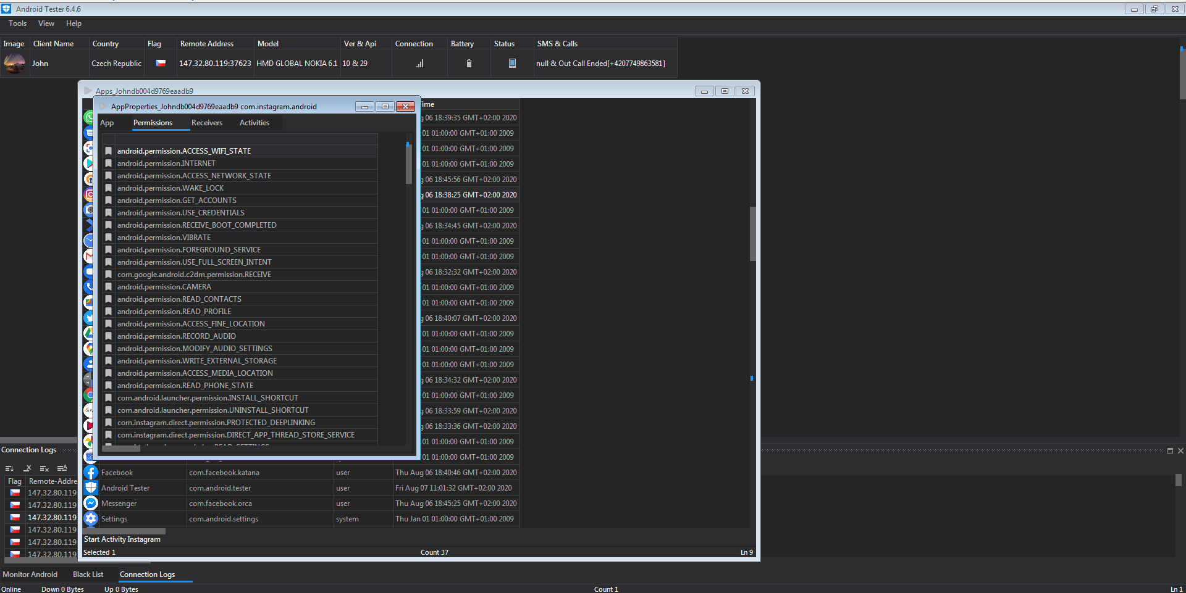Click the Play Store icon in Apps list
This screenshot has width=1186, height=593.
pyautogui.click(x=89, y=164)
